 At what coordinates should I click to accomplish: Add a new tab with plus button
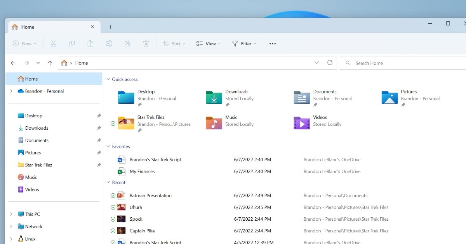tap(111, 27)
